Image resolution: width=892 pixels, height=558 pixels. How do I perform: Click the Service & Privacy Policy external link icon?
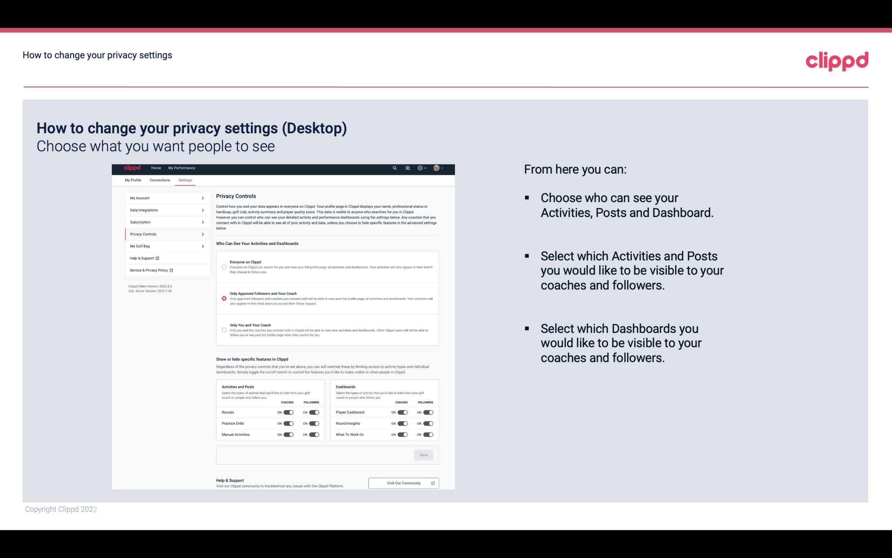(x=171, y=270)
